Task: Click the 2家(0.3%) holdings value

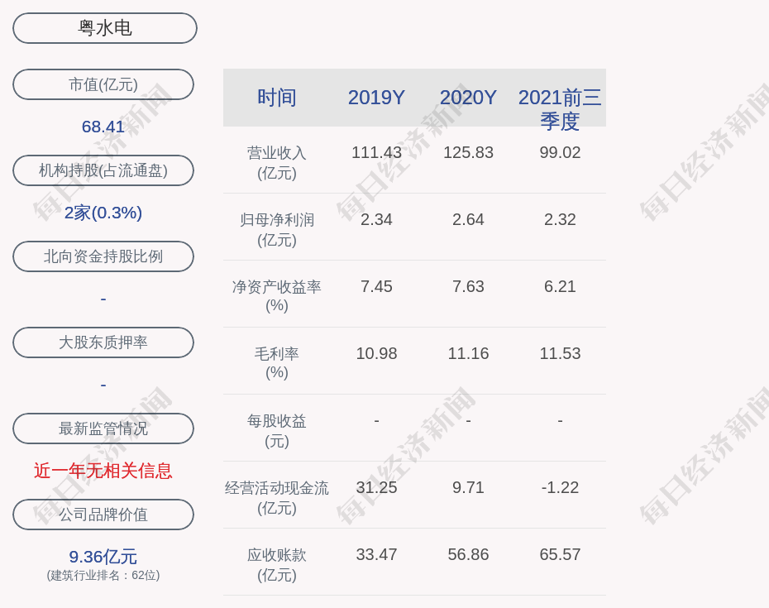Action: click(x=103, y=213)
